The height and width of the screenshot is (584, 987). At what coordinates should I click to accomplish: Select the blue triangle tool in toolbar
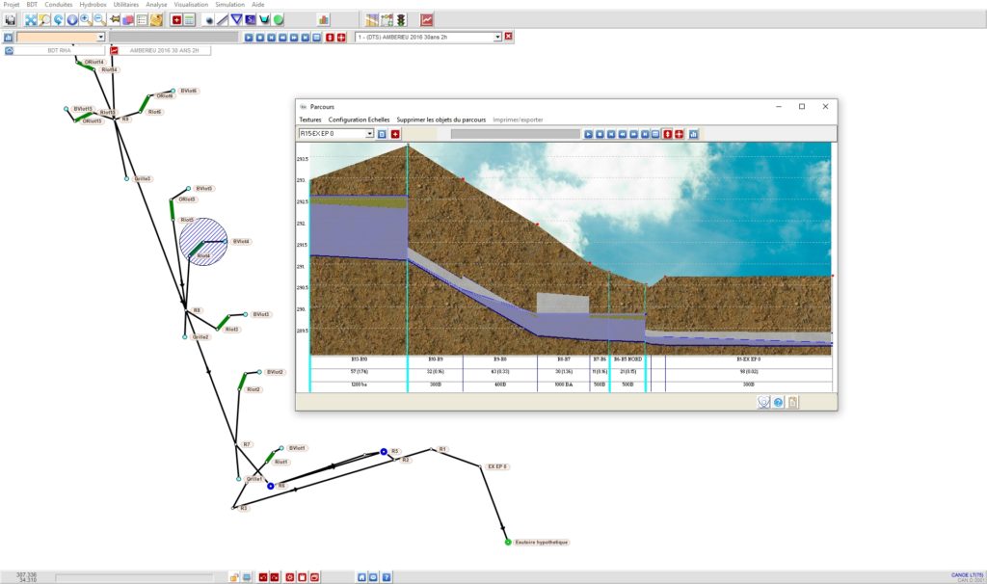click(x=236, y=19)
